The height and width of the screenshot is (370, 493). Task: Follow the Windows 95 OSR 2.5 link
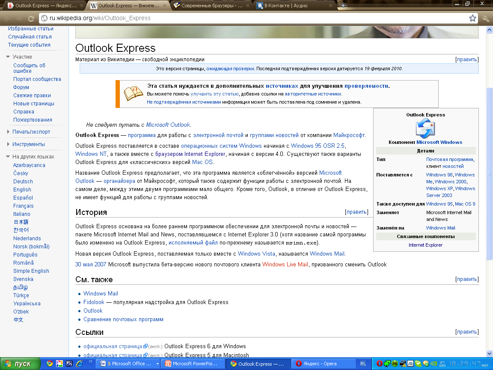click(x=318, y=146)
